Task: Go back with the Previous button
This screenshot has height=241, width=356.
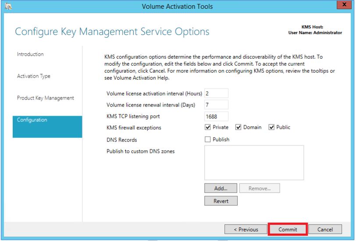Action: tap(246, 230)
